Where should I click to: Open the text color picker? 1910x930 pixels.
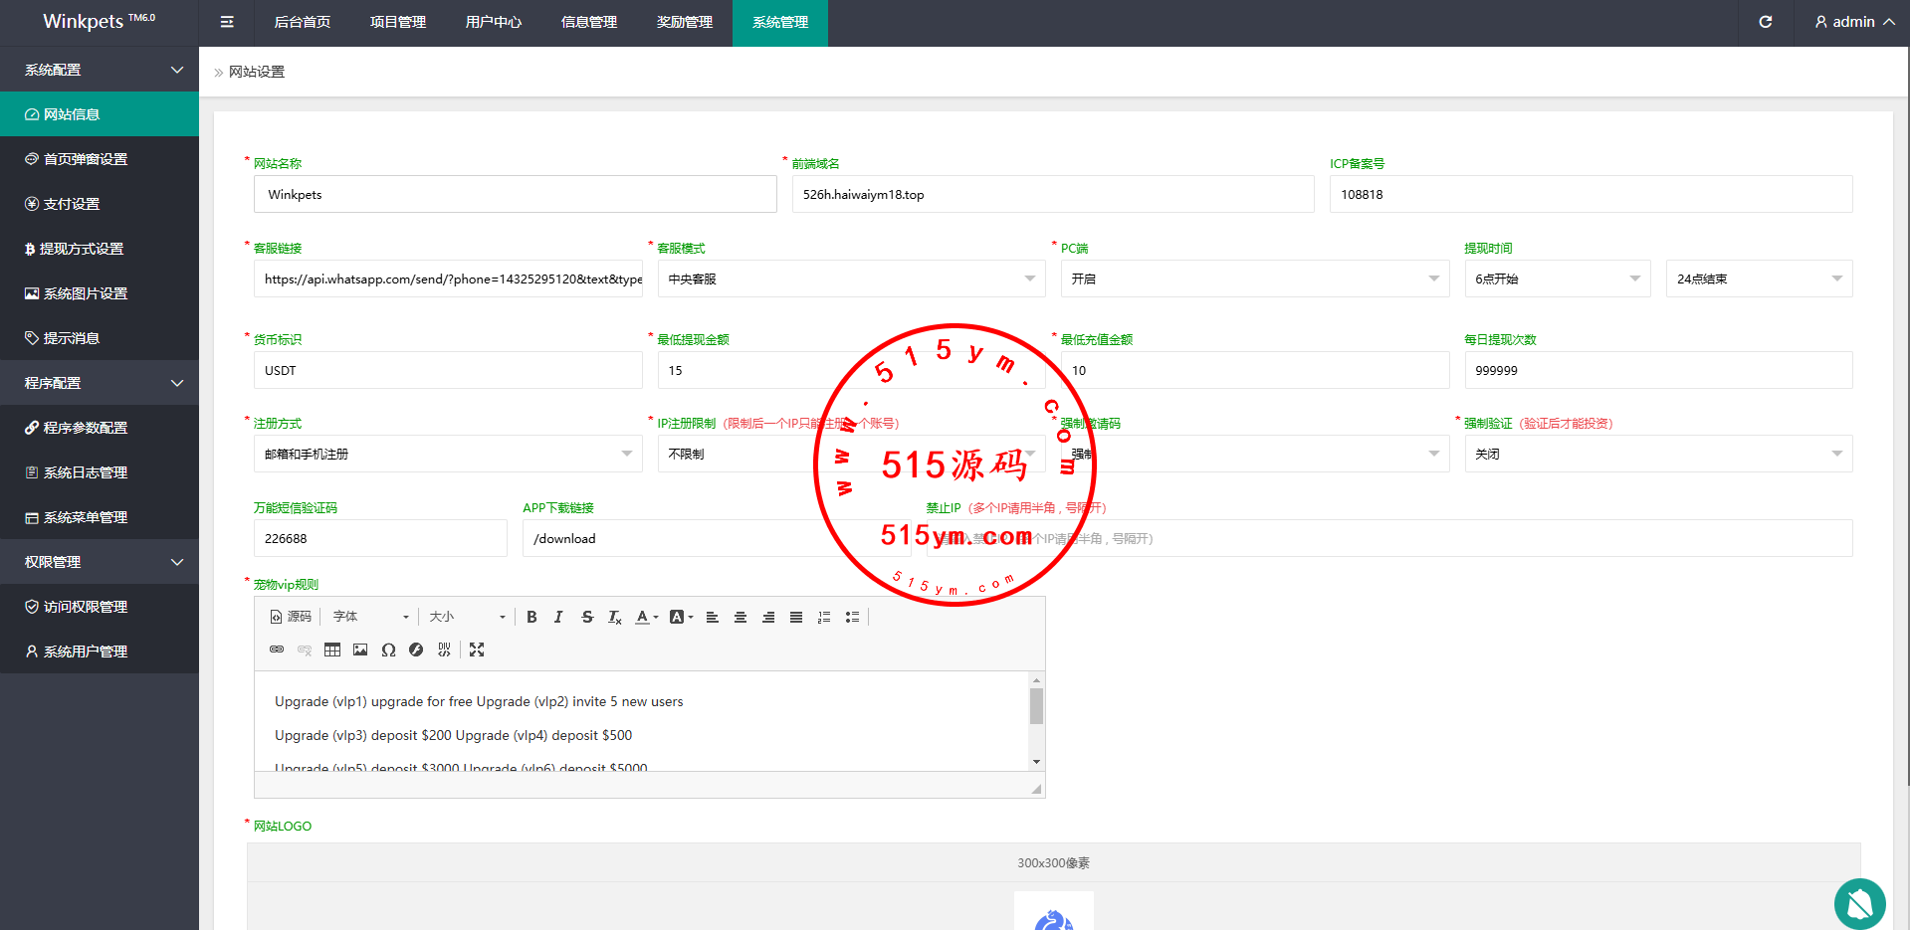[647, 617]
